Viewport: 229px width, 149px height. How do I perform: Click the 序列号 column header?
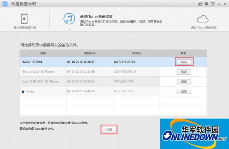click(x=136, y=53)
